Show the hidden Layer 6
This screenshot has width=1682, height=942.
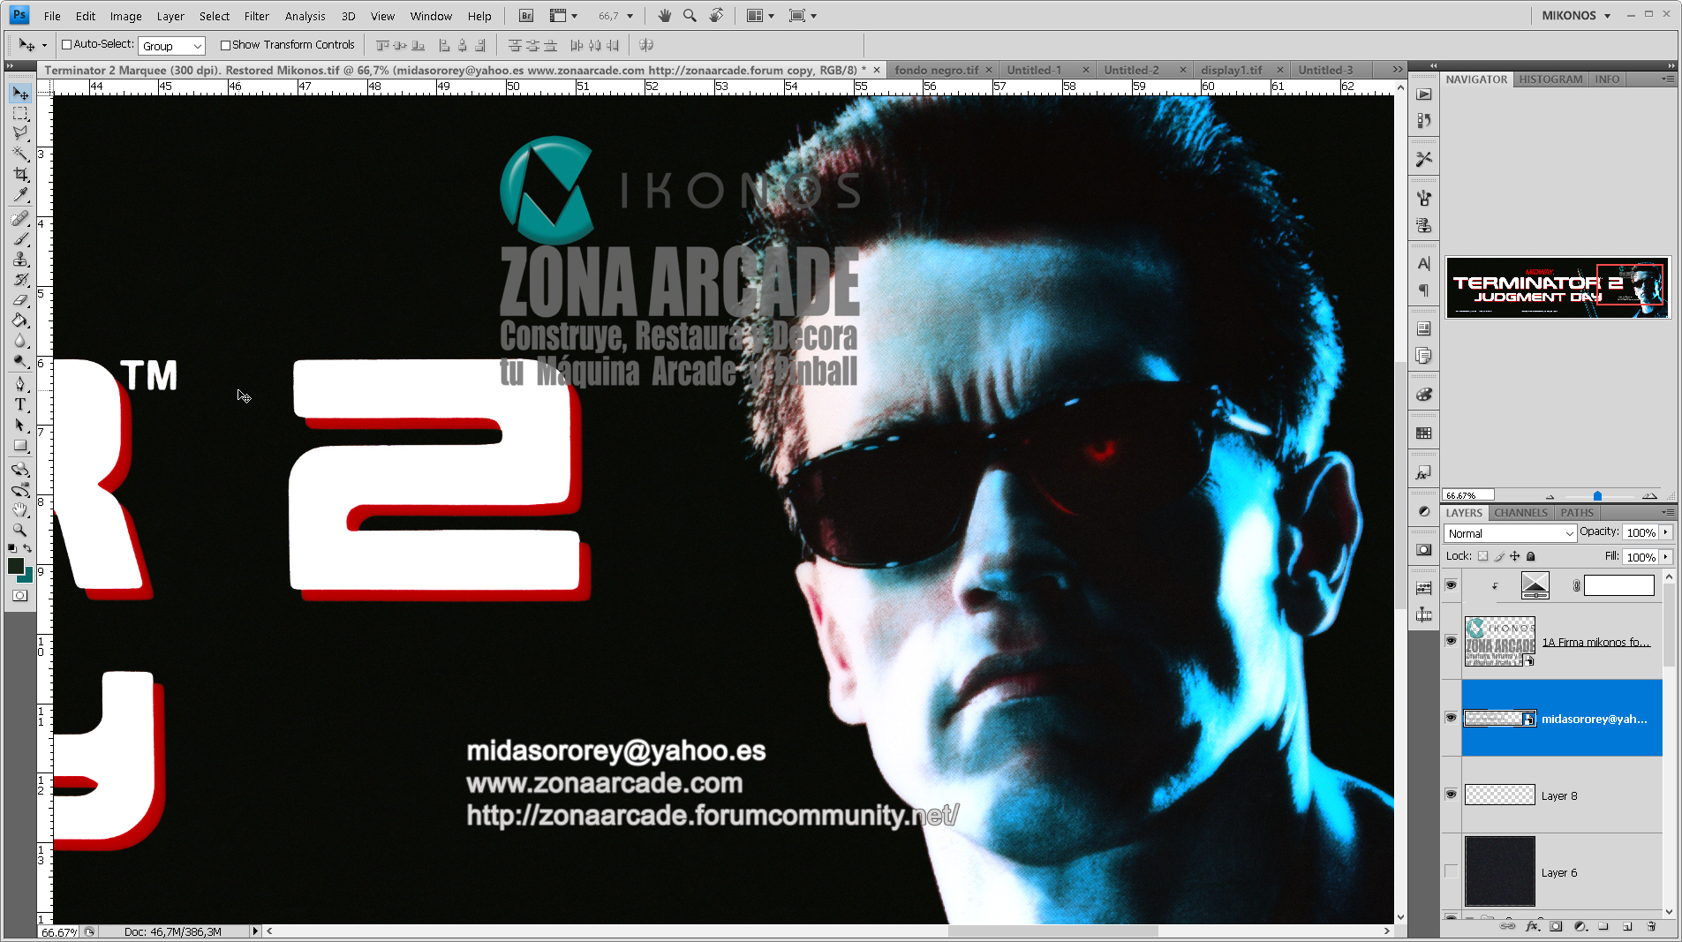point(1451,872)
